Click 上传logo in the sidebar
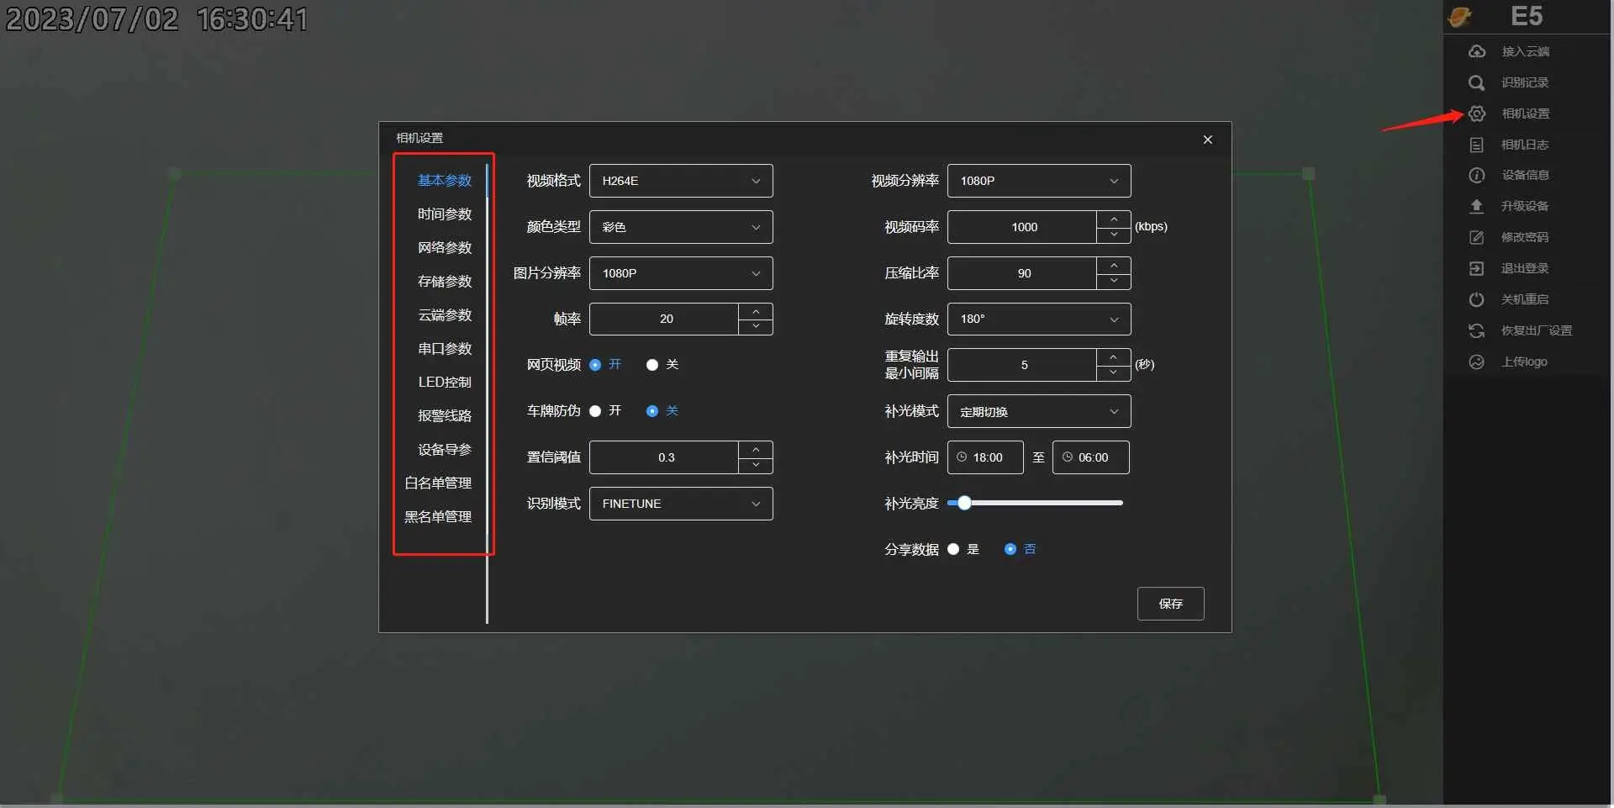This screenshot has width=1614, height=808. 1525,362
